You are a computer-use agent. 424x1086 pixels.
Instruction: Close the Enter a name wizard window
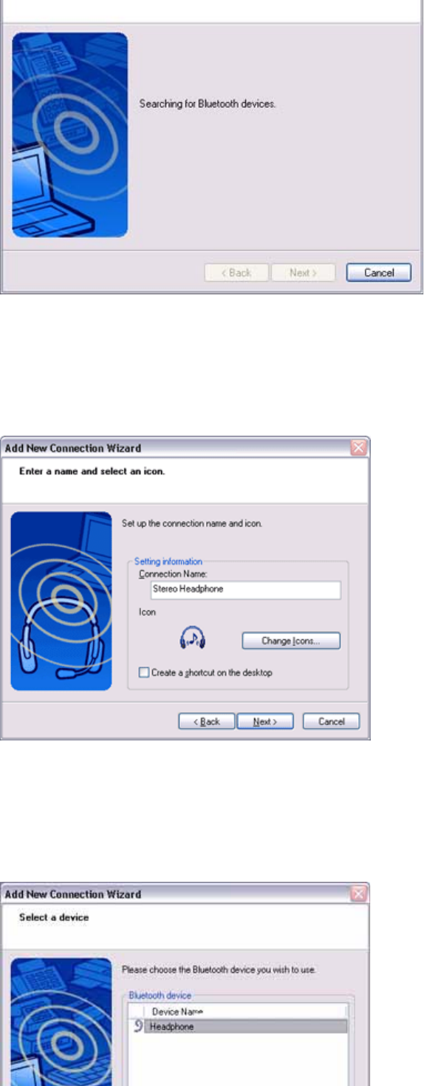point(358,448)
